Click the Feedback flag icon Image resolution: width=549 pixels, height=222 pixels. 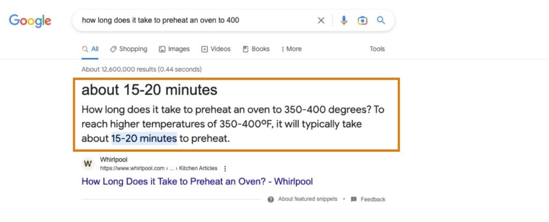click(x=354, y=199)
